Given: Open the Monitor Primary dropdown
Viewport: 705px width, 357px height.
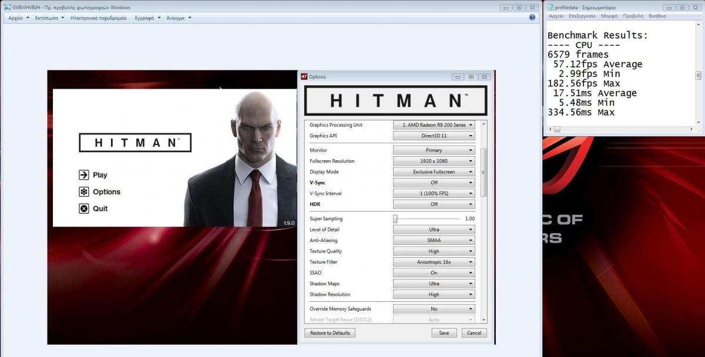Looking at the screenshot, I should click(x=434, y=150).
